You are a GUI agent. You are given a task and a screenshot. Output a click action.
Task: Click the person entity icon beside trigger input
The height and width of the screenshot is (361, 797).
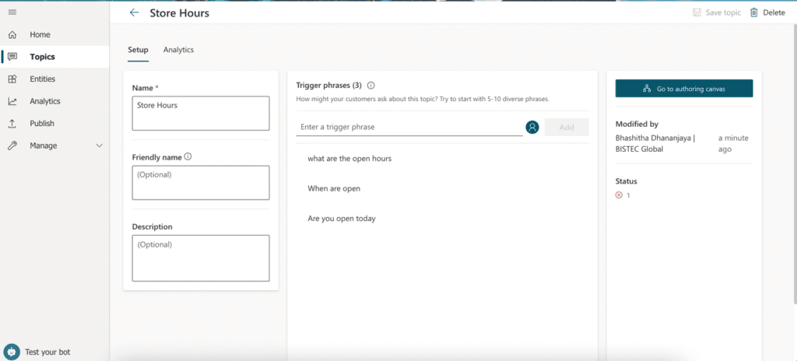point(532,127)
